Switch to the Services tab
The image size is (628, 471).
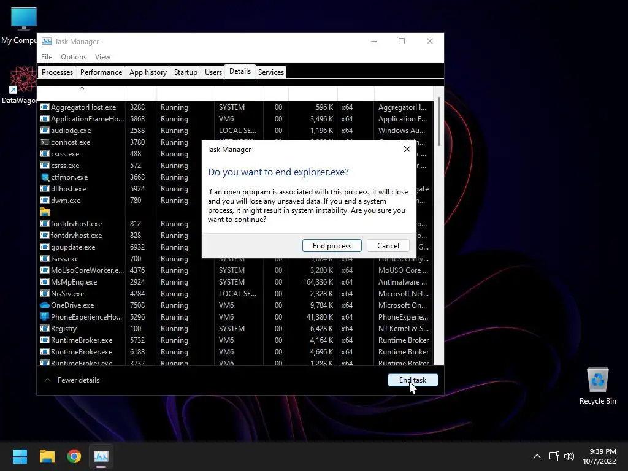coord(270,72)
